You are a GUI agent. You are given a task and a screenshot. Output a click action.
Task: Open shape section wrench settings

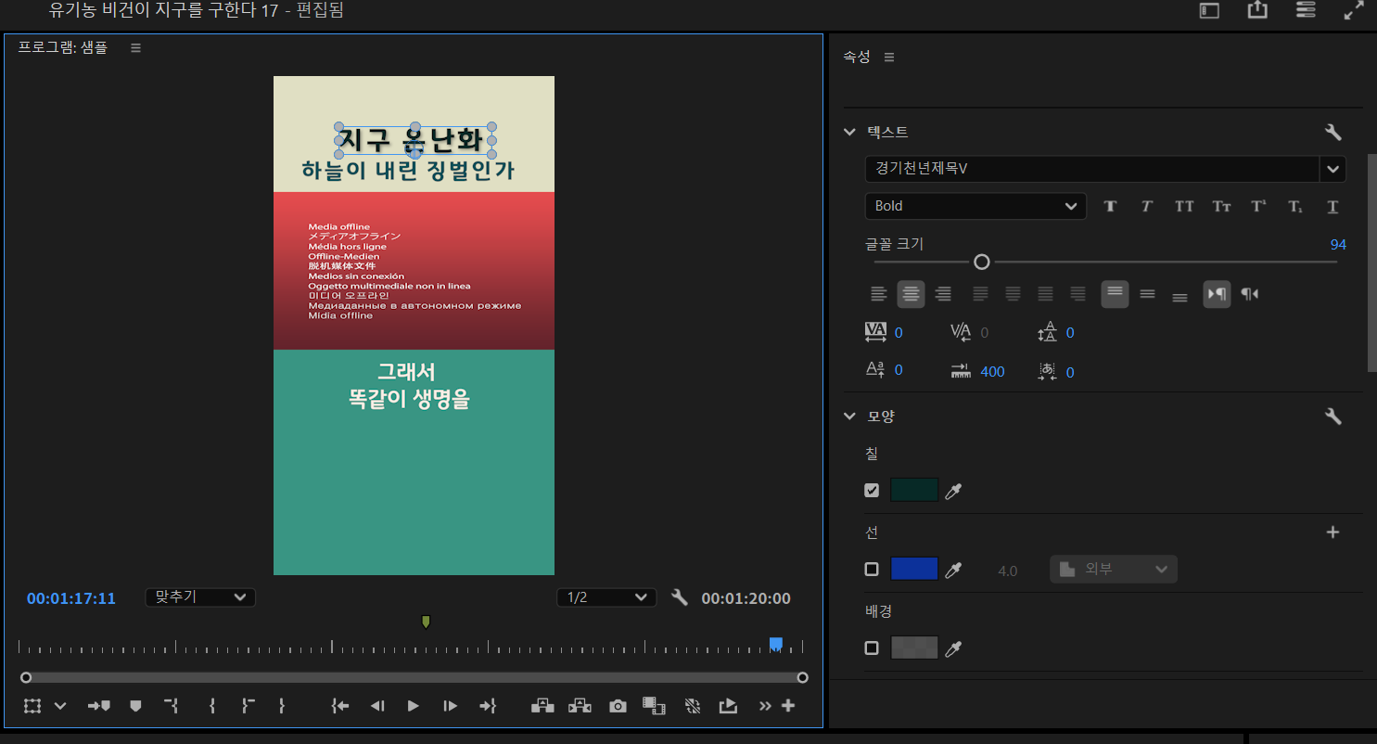[x=1333, y=417]
